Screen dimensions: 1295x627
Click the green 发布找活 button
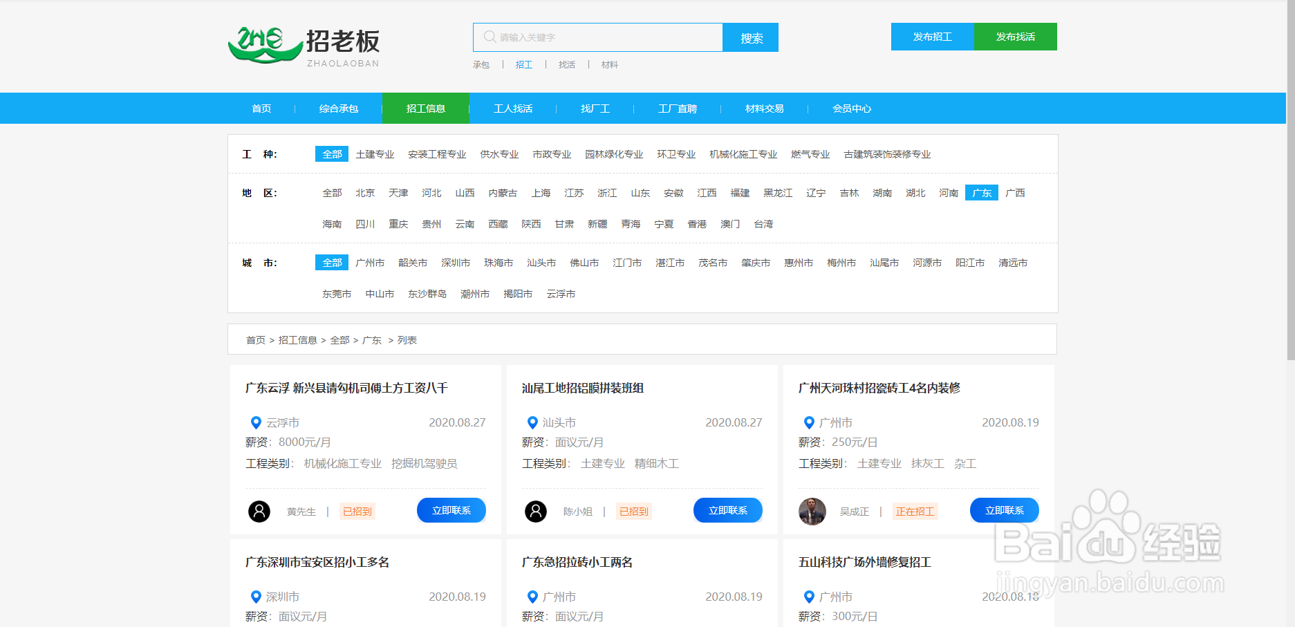click(x=1015, y=37)
